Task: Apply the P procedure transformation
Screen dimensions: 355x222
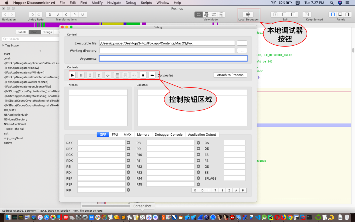Action: point(75,15)
